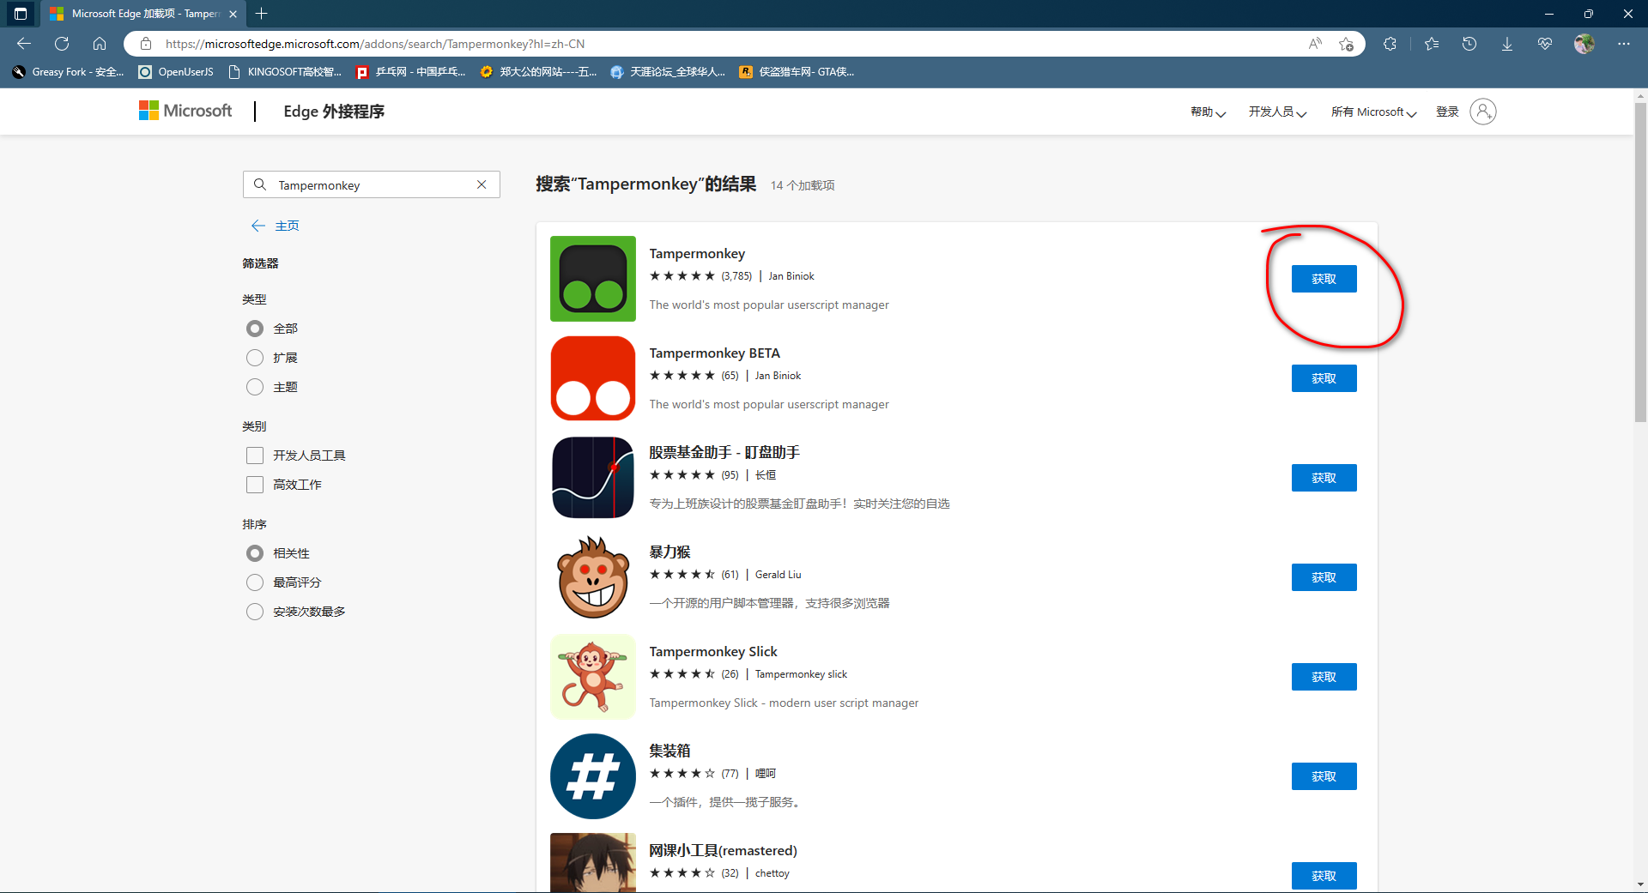
Task: Get the 网课小工具 extension
Action: point(1324,876)
